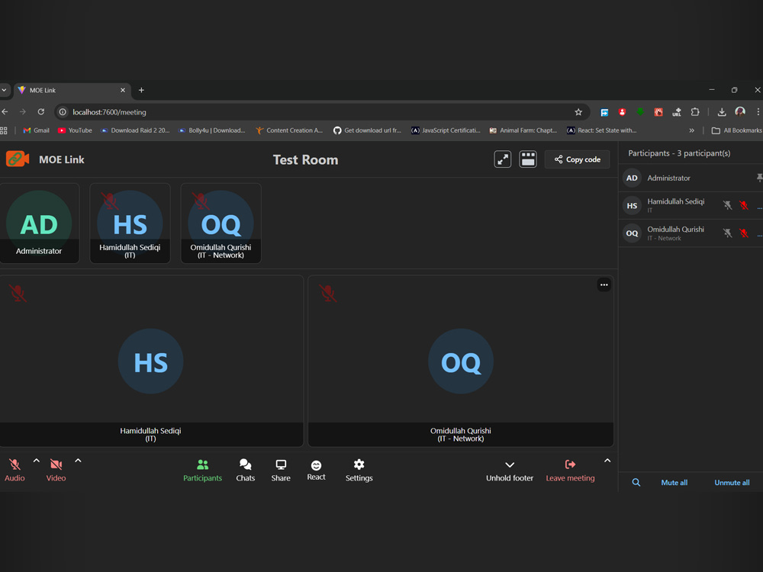The height and width of the screenshot is (572, 763).
Task: Search participants with the magnifier icon
Action: 636,483
